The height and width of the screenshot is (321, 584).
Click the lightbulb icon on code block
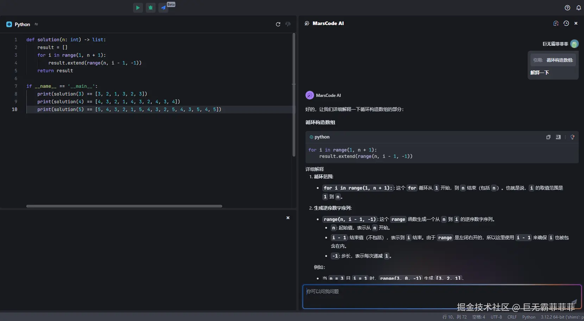click(572, 137)
